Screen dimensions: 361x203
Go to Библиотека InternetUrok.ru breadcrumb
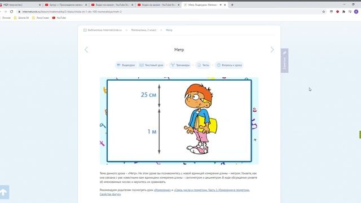point(105,30)
